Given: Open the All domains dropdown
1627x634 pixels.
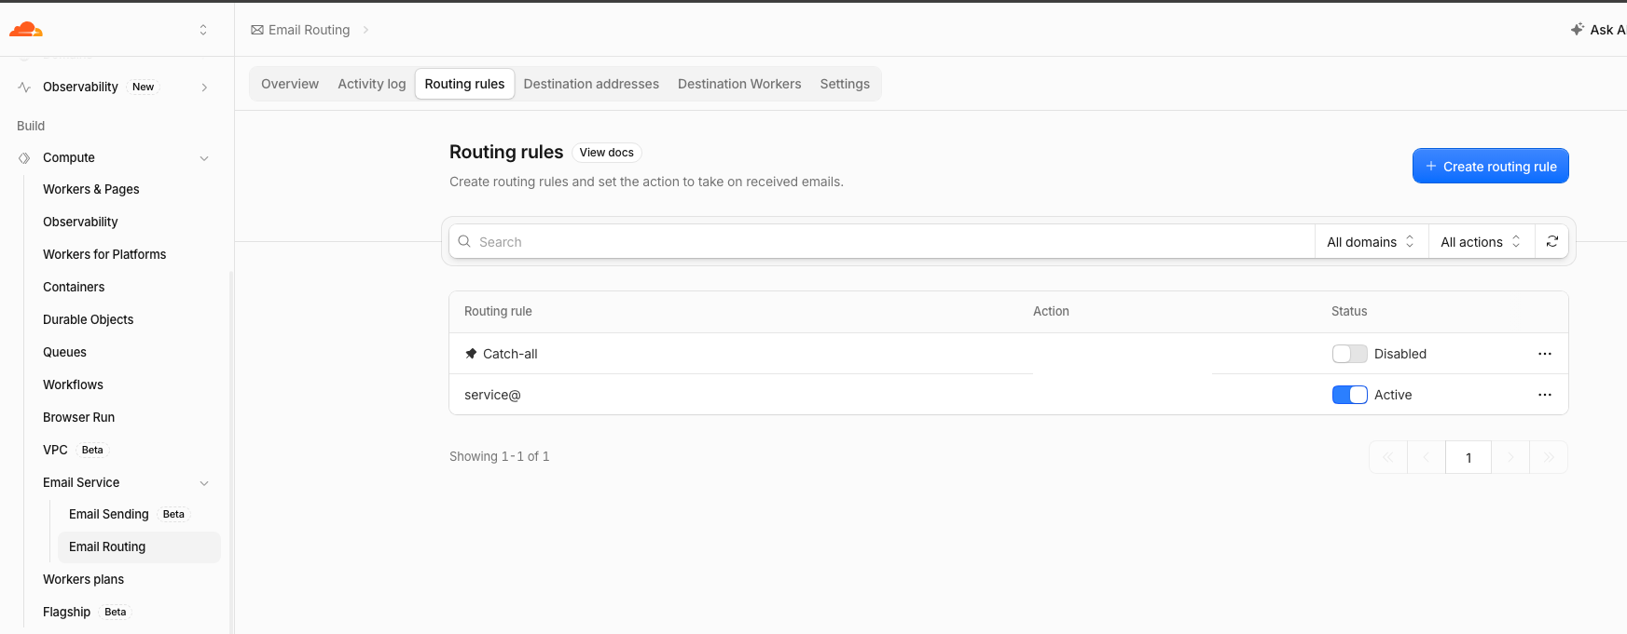Looking at the screenshot, I should click(1372, 242).
